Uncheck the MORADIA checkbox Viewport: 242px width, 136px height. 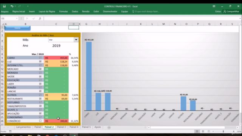coord(40,73)
